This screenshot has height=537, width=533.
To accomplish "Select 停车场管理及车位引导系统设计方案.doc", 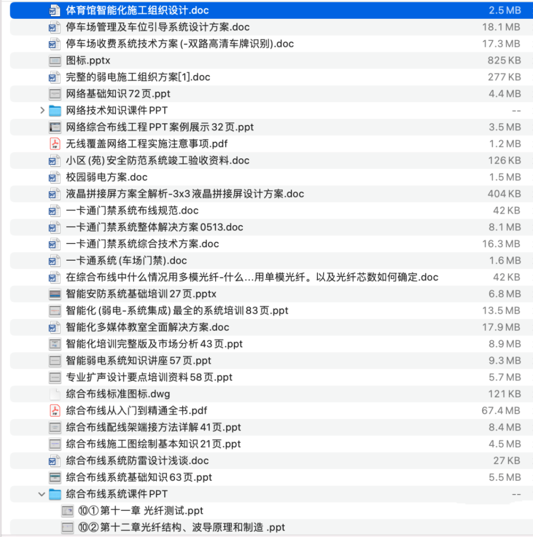I will [157, 27].
